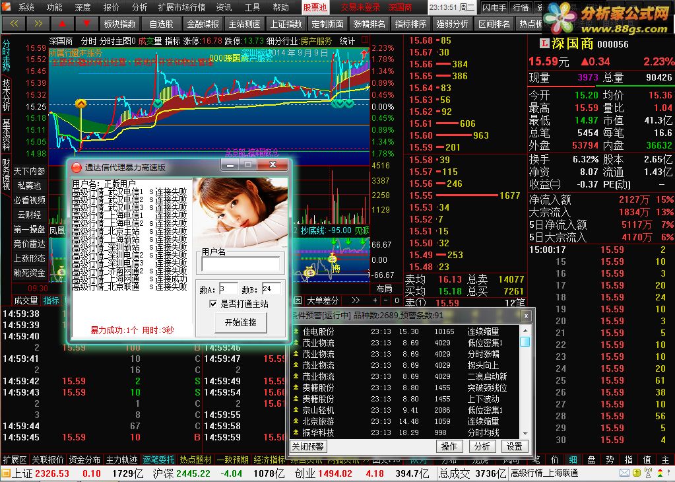
Task: Click the 竞价雷达 sidebar button
Action: [29, 244]
